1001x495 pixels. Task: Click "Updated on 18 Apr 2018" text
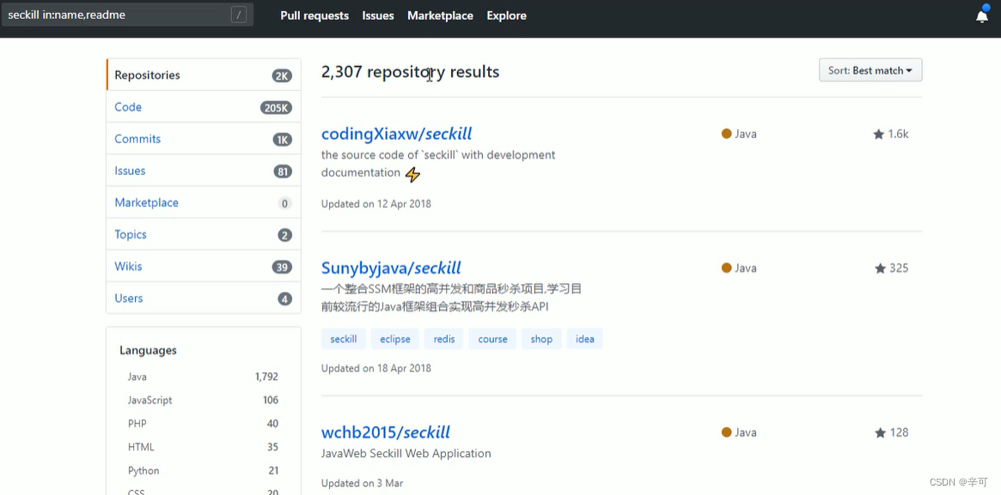(376, 368)
